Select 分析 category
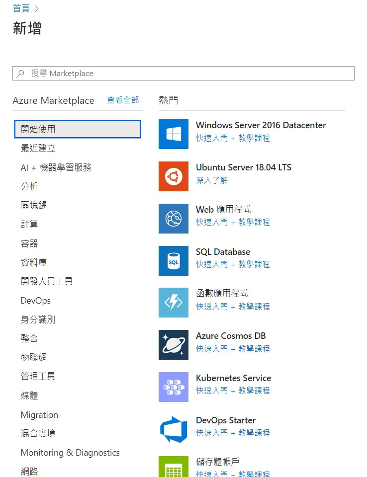 point(29,186)
